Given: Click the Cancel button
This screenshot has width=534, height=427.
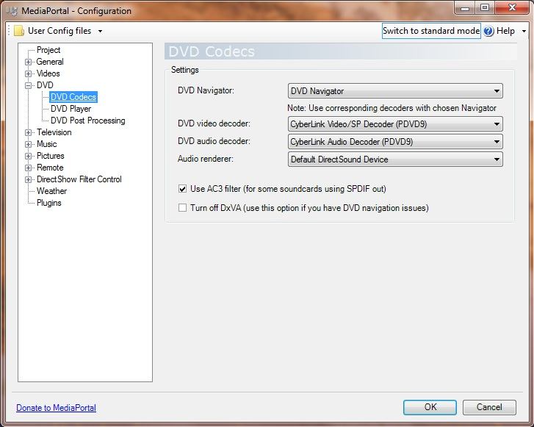Looking at the screenshot, I should pyautogui.click(x=489, y=407).
